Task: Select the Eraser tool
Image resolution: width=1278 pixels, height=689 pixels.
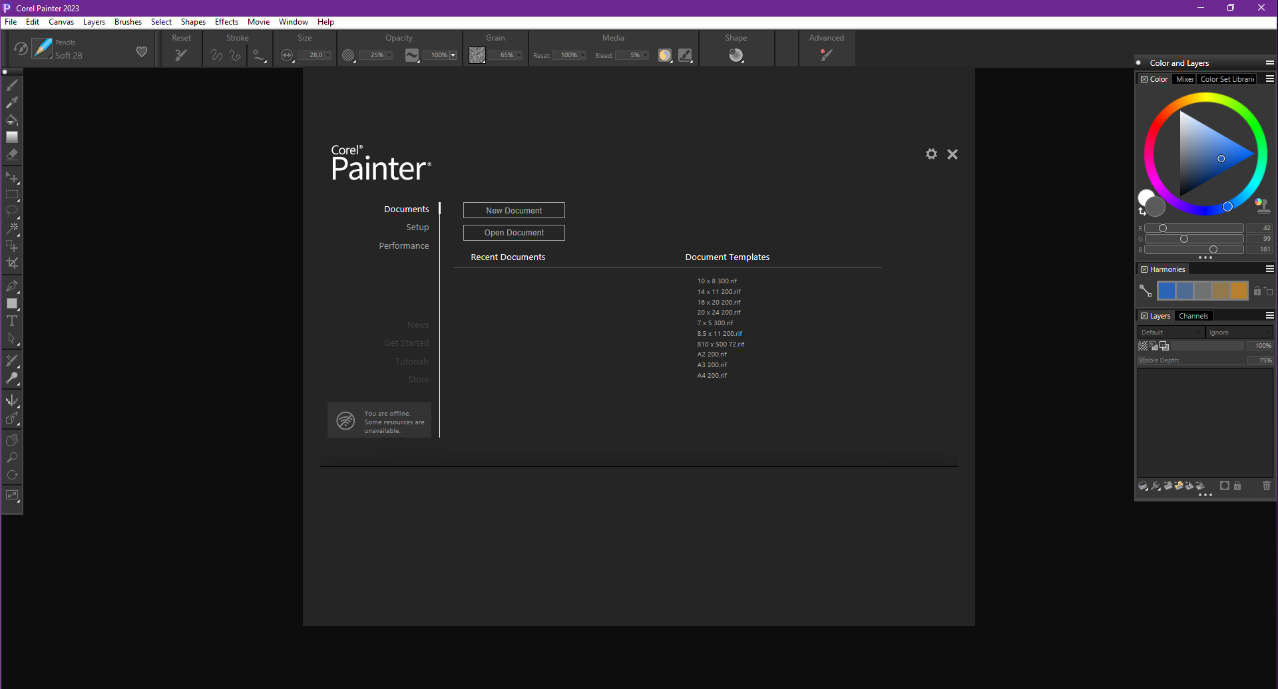Action: (x=12, y=154)
